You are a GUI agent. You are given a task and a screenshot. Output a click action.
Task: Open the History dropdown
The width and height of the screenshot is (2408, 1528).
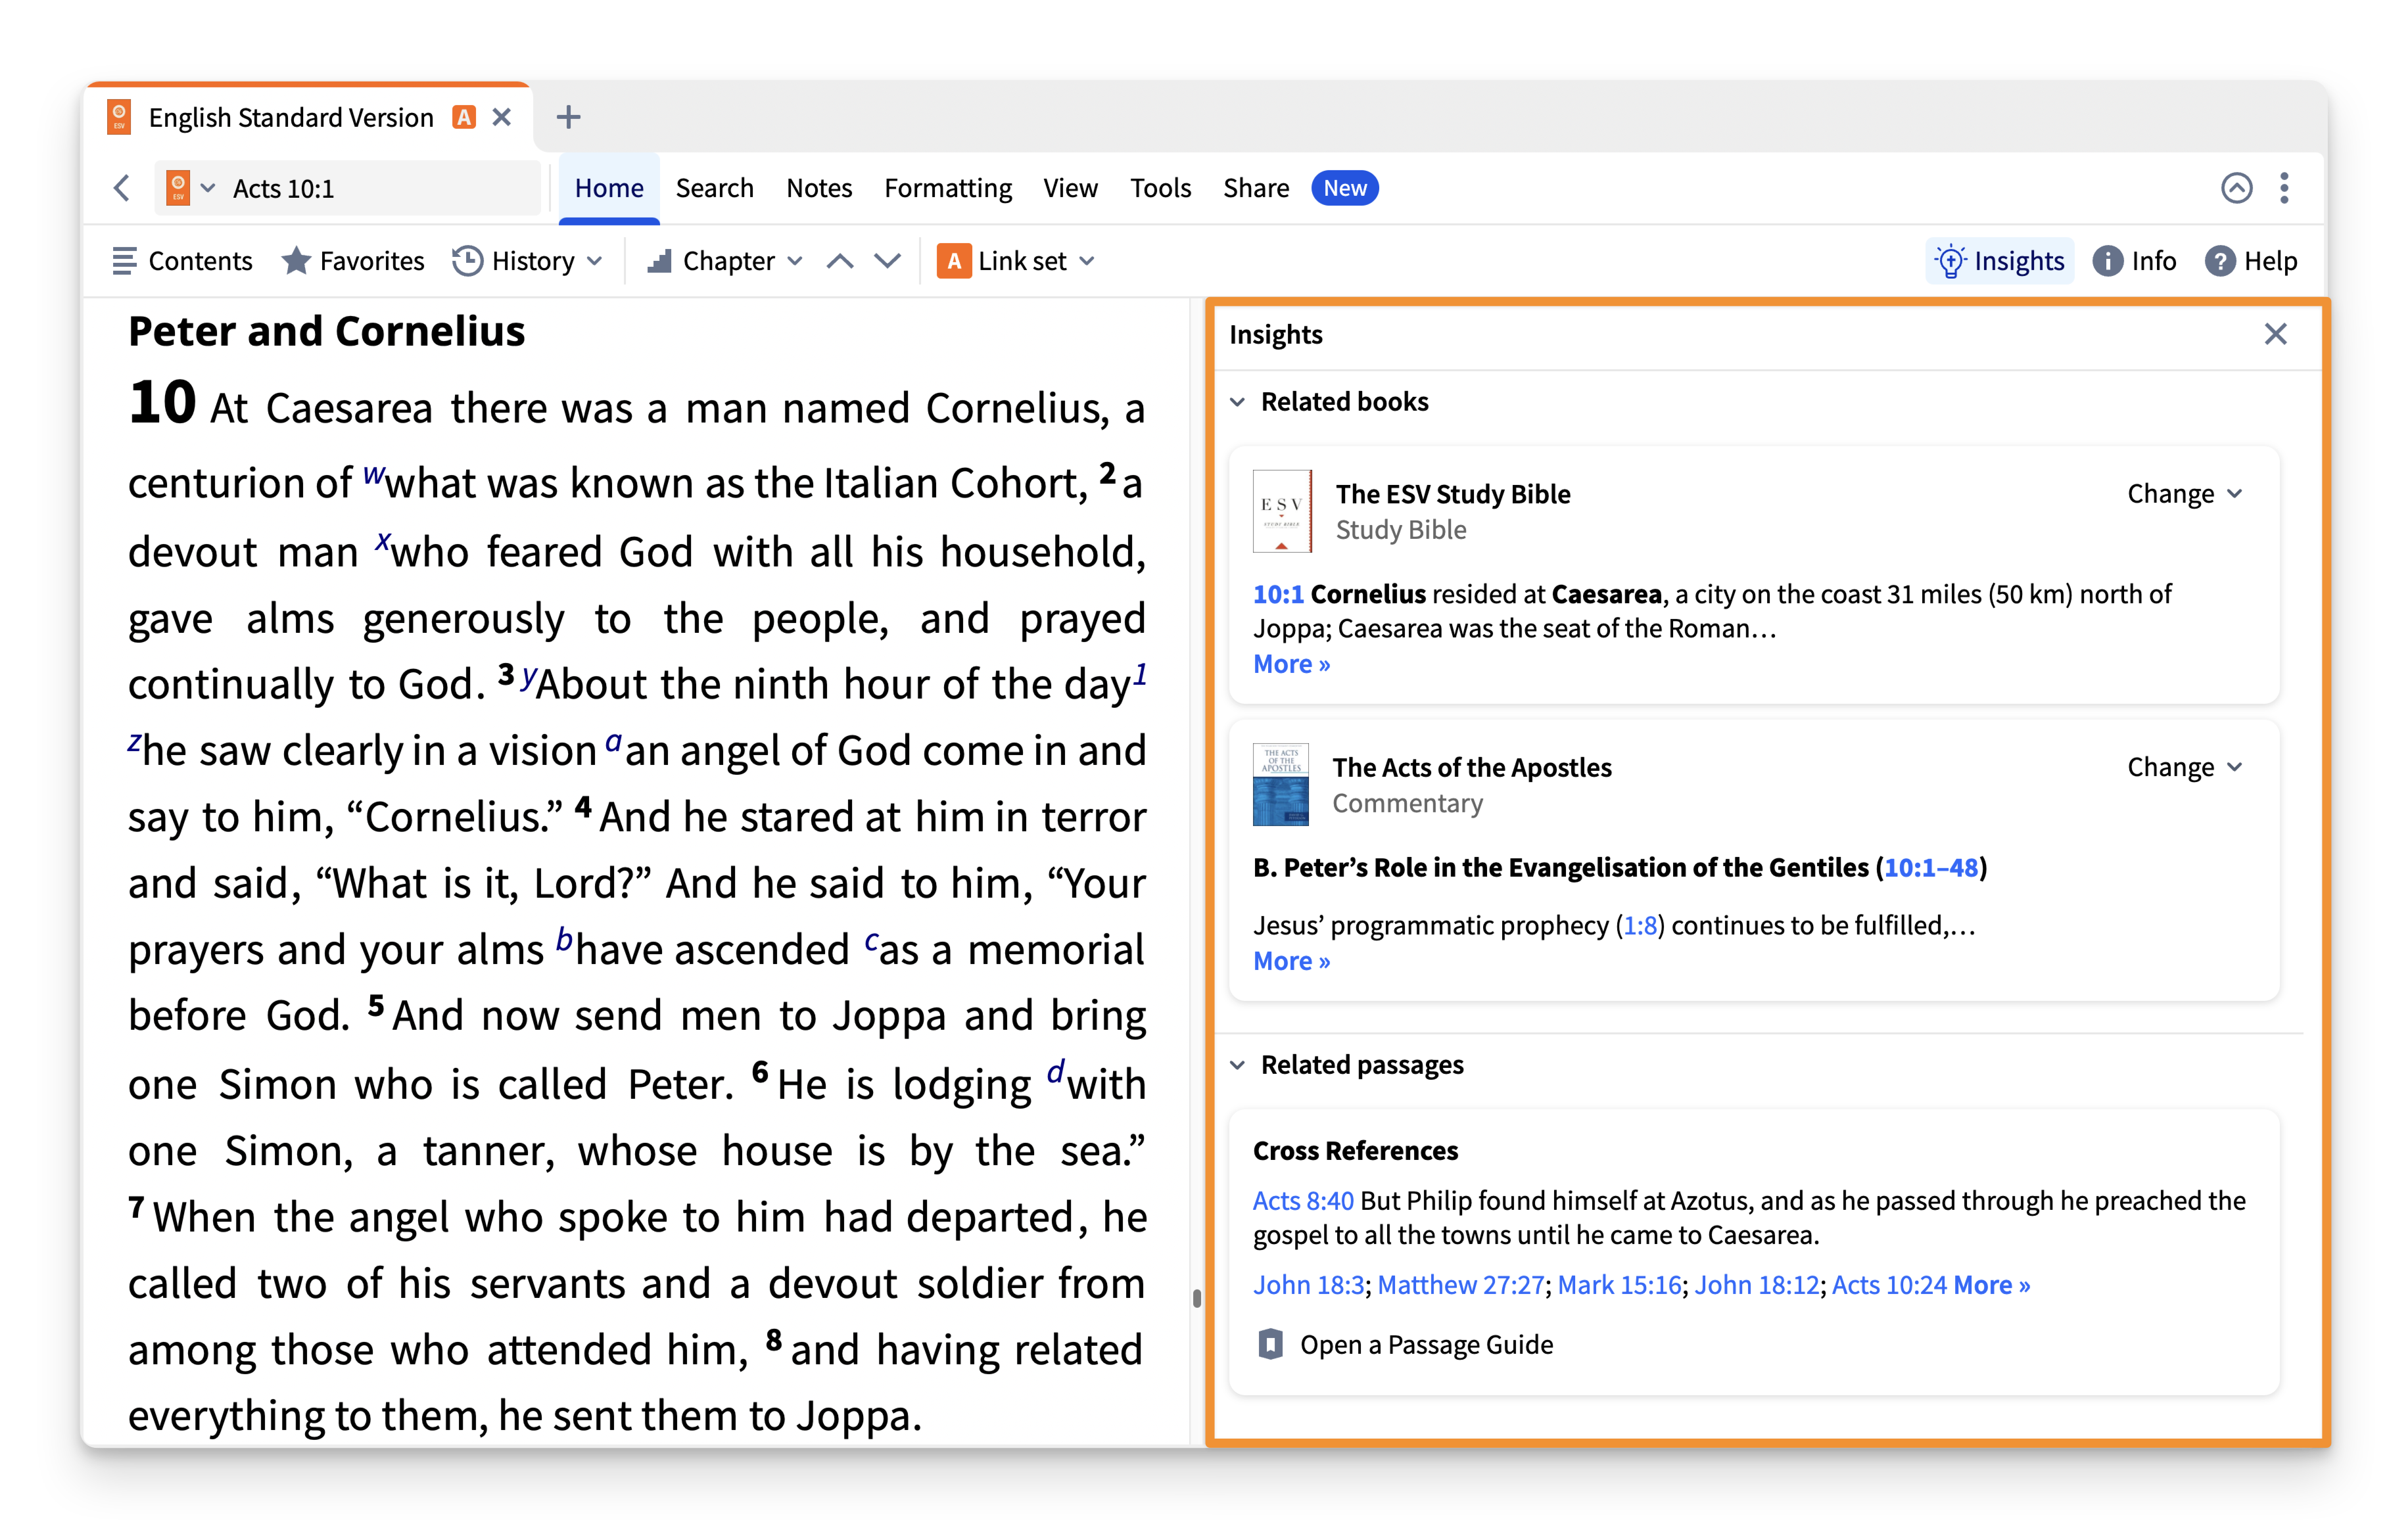(x=527, y=261)
